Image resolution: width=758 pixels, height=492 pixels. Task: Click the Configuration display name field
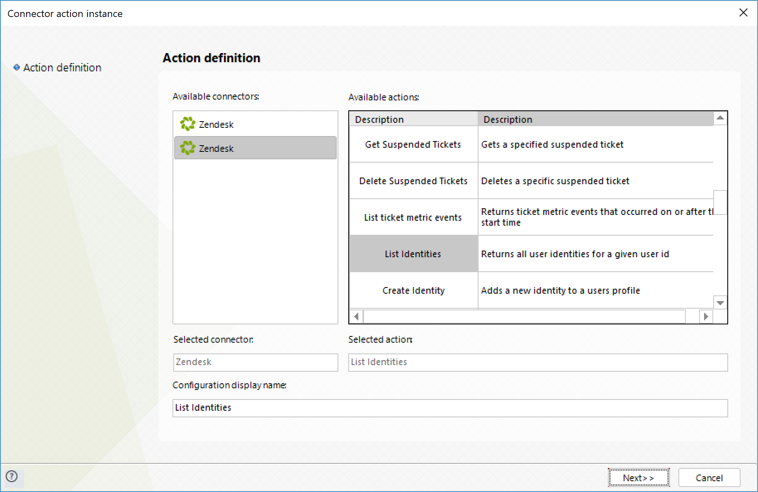coord(450,408)
